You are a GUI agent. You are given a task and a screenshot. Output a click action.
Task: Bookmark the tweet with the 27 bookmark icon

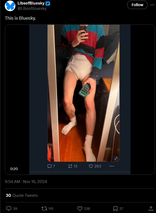point(115,208)
